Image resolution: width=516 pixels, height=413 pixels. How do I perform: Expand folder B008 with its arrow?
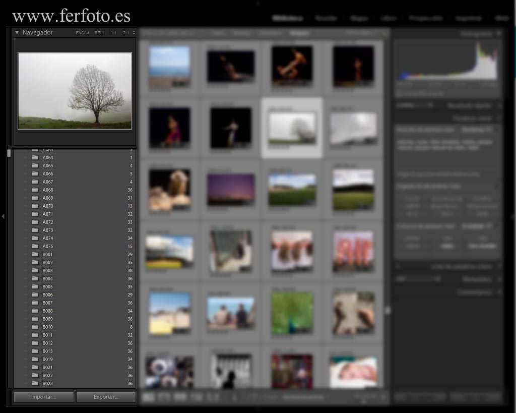pos(26,311)
